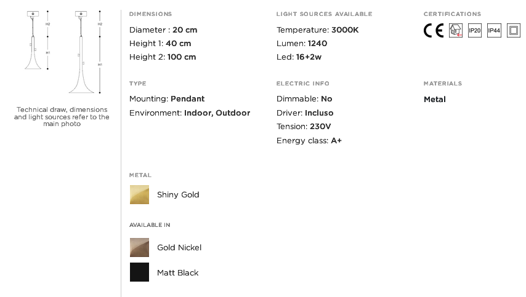Click the Light Sources Available heading

point(325,14)
